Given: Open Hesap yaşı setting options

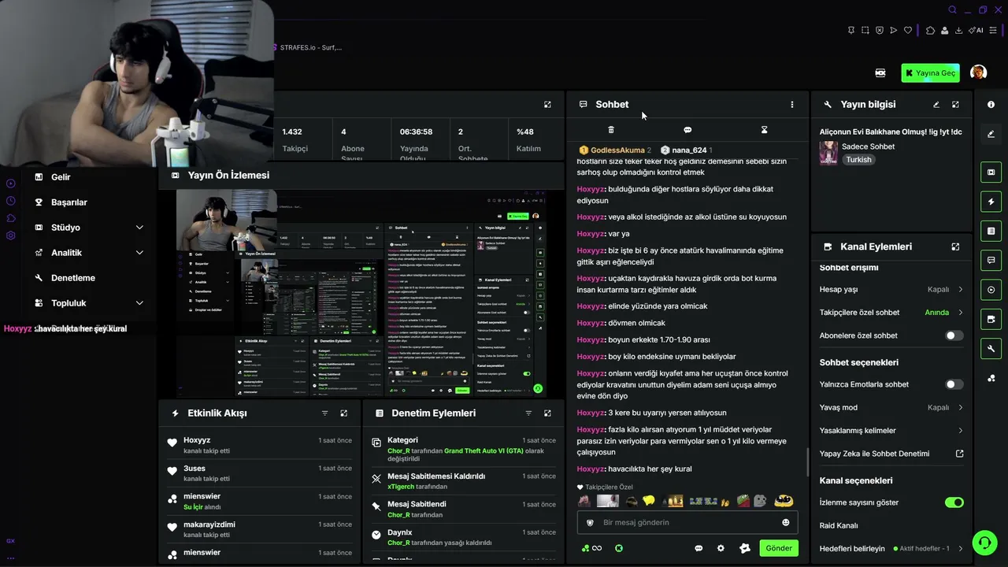Looking at the screenshot, I should 891,289.
